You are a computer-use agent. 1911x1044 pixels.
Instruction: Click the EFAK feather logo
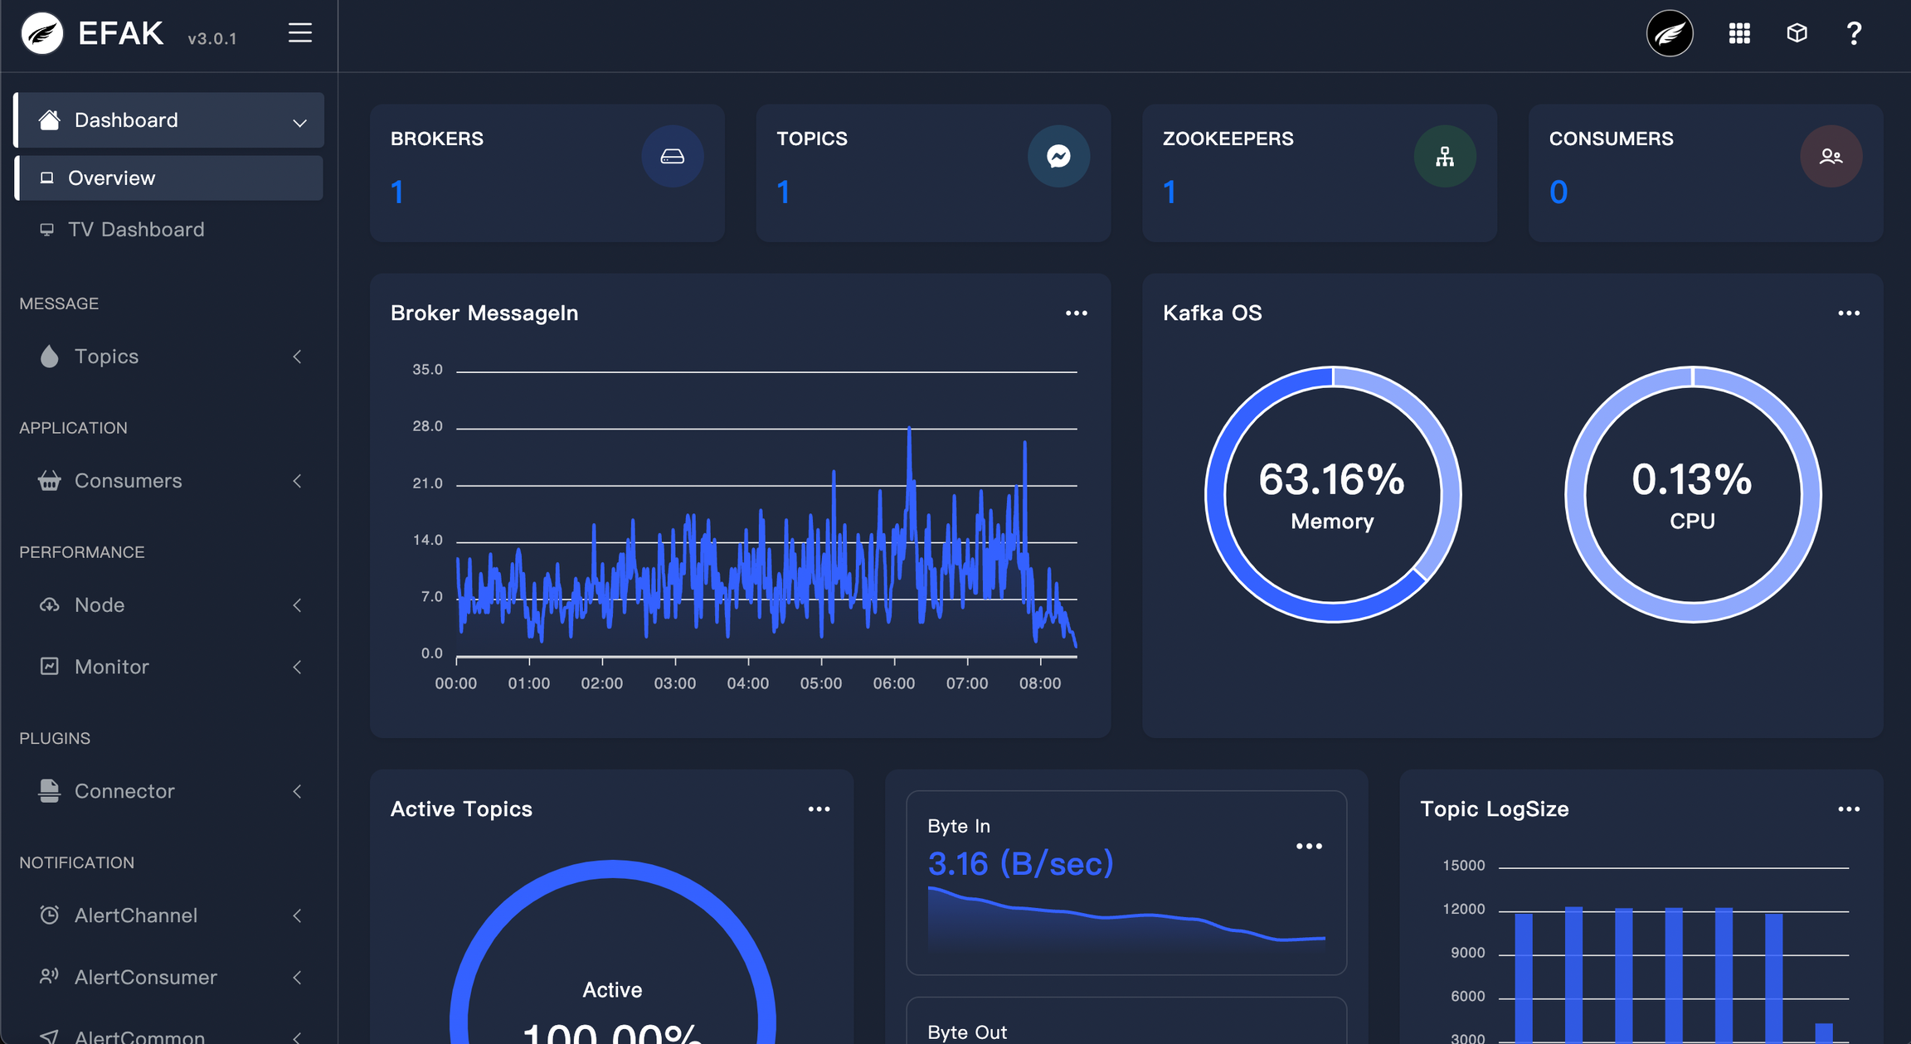42,34
